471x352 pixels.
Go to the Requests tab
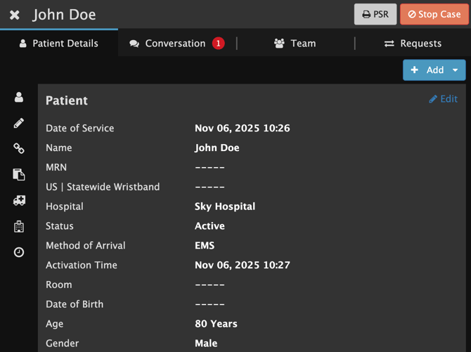coord(413,44)
